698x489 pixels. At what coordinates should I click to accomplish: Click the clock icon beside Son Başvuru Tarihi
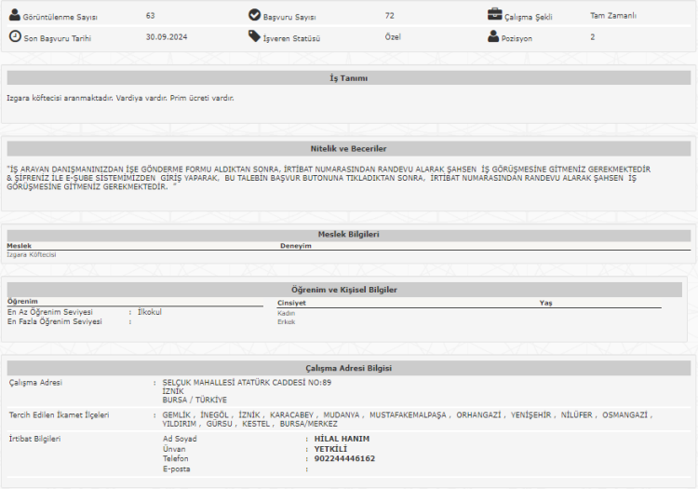tap(15, 36)
